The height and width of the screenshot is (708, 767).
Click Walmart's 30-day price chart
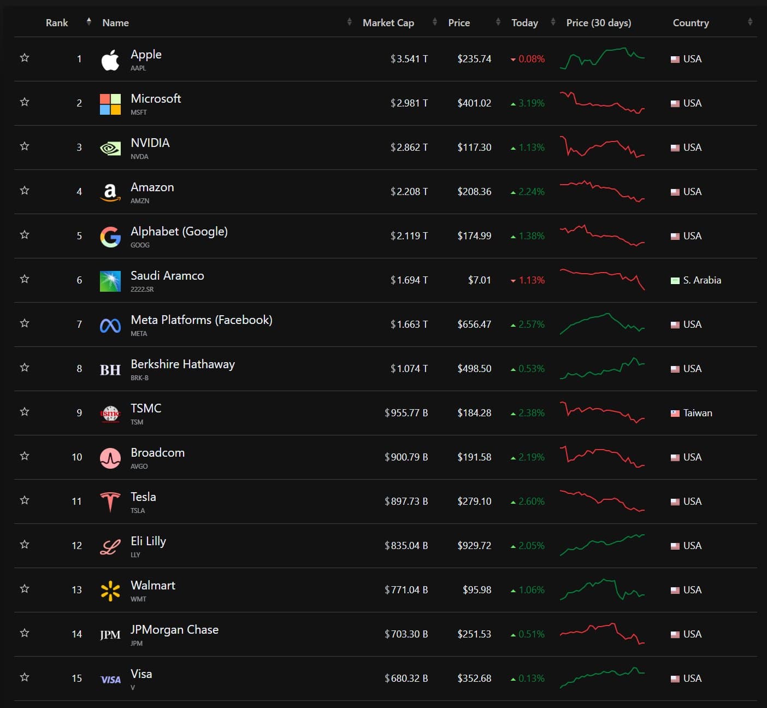pyautogui.click(x=602, y=589)
